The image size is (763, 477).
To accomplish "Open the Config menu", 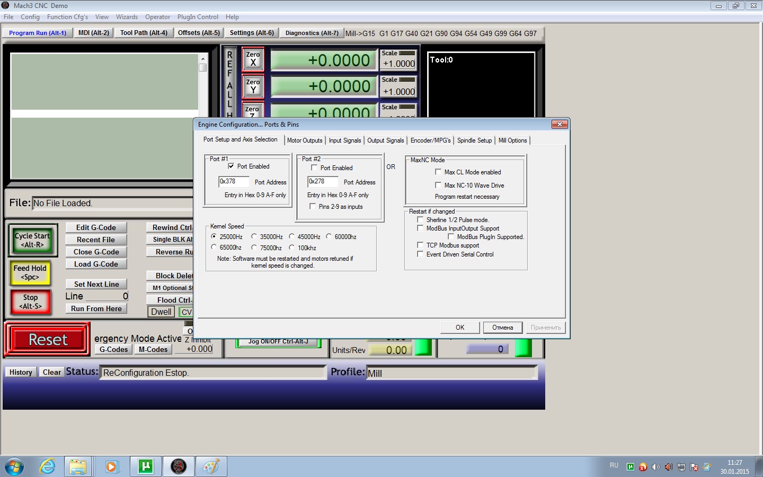I will [30, 17].
